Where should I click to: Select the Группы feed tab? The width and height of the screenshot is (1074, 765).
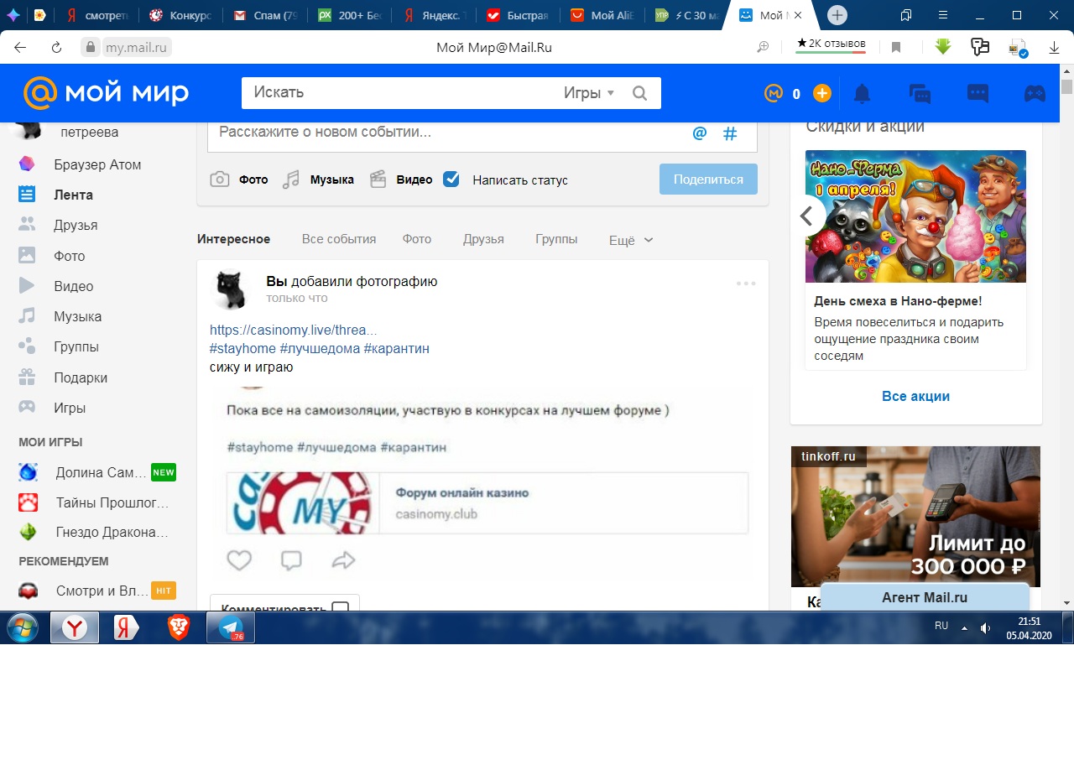click(x=556, y=239)
